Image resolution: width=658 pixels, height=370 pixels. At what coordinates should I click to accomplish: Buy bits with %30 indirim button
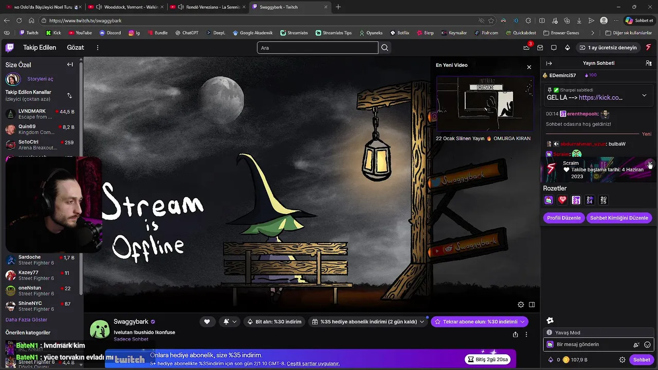[274, 322]
